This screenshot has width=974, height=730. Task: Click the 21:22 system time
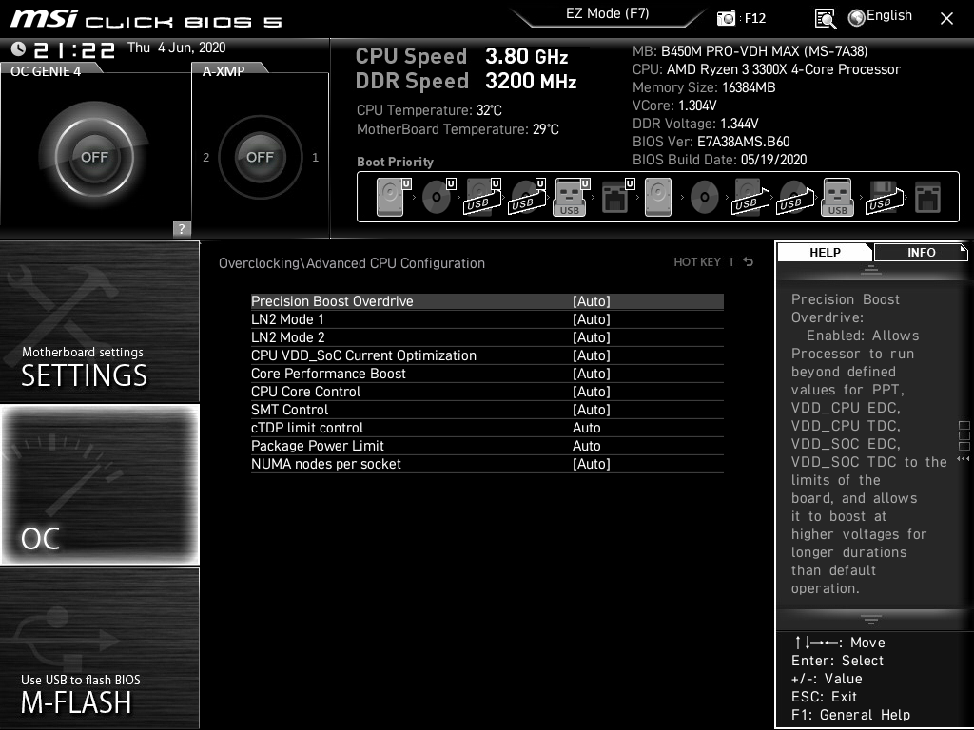[74, 49]
